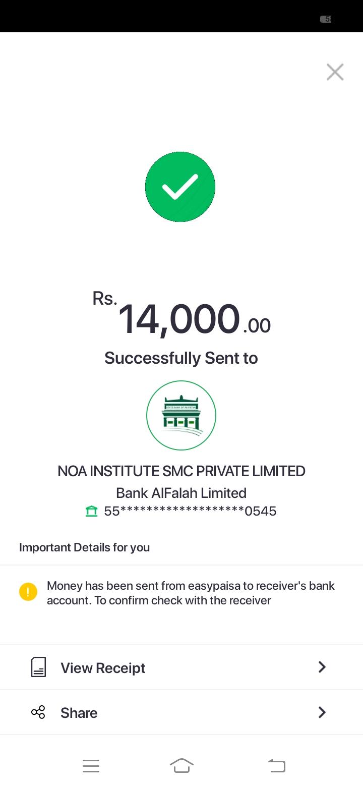363x787 pixels.
Task: Select the Share label
Action: coord(79,713)
